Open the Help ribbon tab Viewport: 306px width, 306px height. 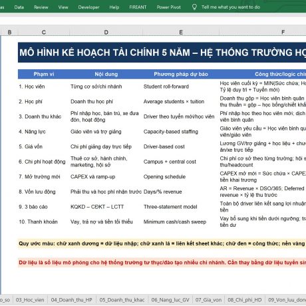point(114,7)
